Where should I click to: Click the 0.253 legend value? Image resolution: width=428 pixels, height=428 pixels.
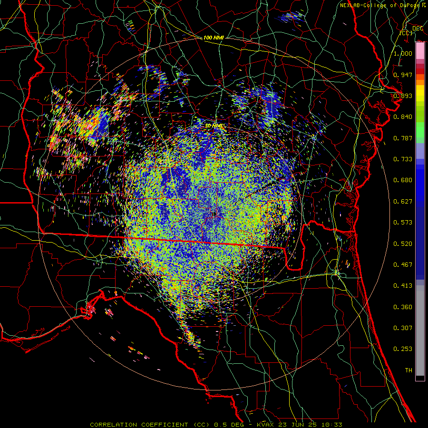[403, 349]
